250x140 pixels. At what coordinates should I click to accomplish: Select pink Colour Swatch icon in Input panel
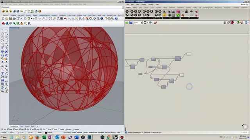tap(178, 12)
